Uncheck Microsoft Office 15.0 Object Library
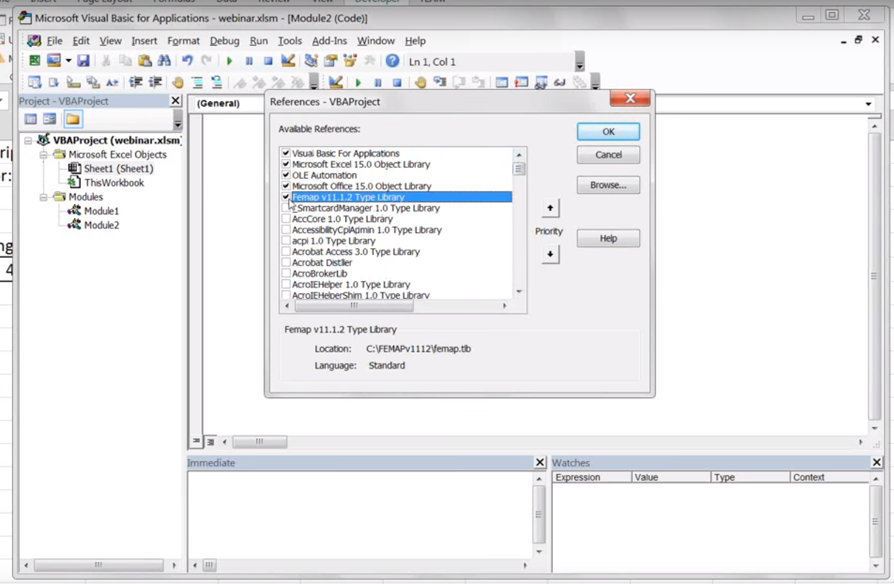The width and height of the screenshot is (894, 584). pyautogui.click(x=286, y=186)
